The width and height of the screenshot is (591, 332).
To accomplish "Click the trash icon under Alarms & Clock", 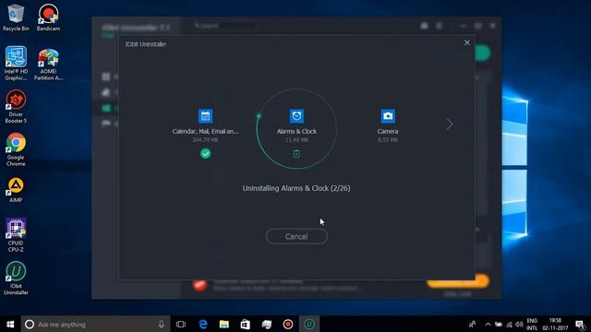I will (x=296, y=154).
